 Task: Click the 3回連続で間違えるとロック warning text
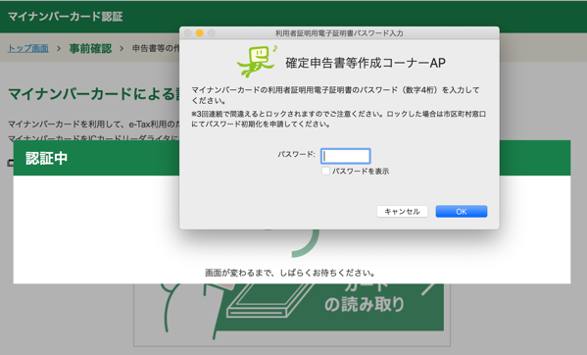pos(338,119)
